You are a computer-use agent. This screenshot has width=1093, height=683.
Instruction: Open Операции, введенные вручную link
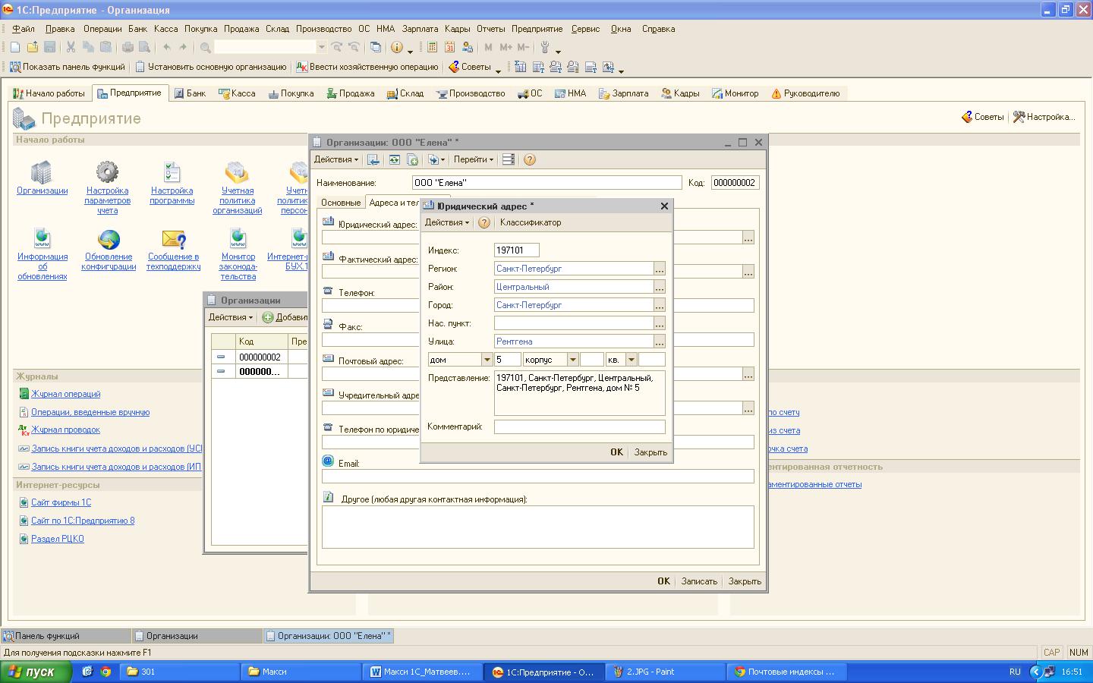tap(90, 412)
